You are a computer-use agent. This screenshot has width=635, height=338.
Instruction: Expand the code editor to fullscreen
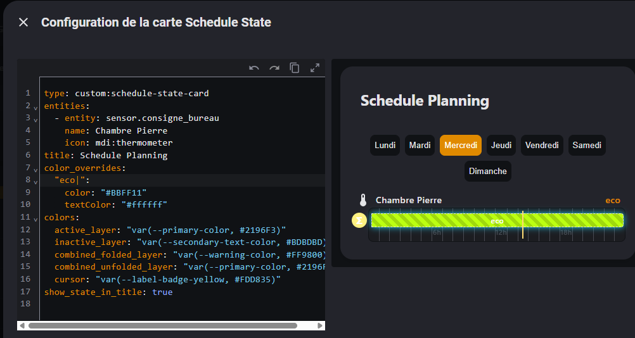click(x=315, y=68)
